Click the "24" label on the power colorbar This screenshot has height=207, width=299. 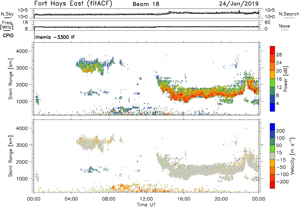279,63
